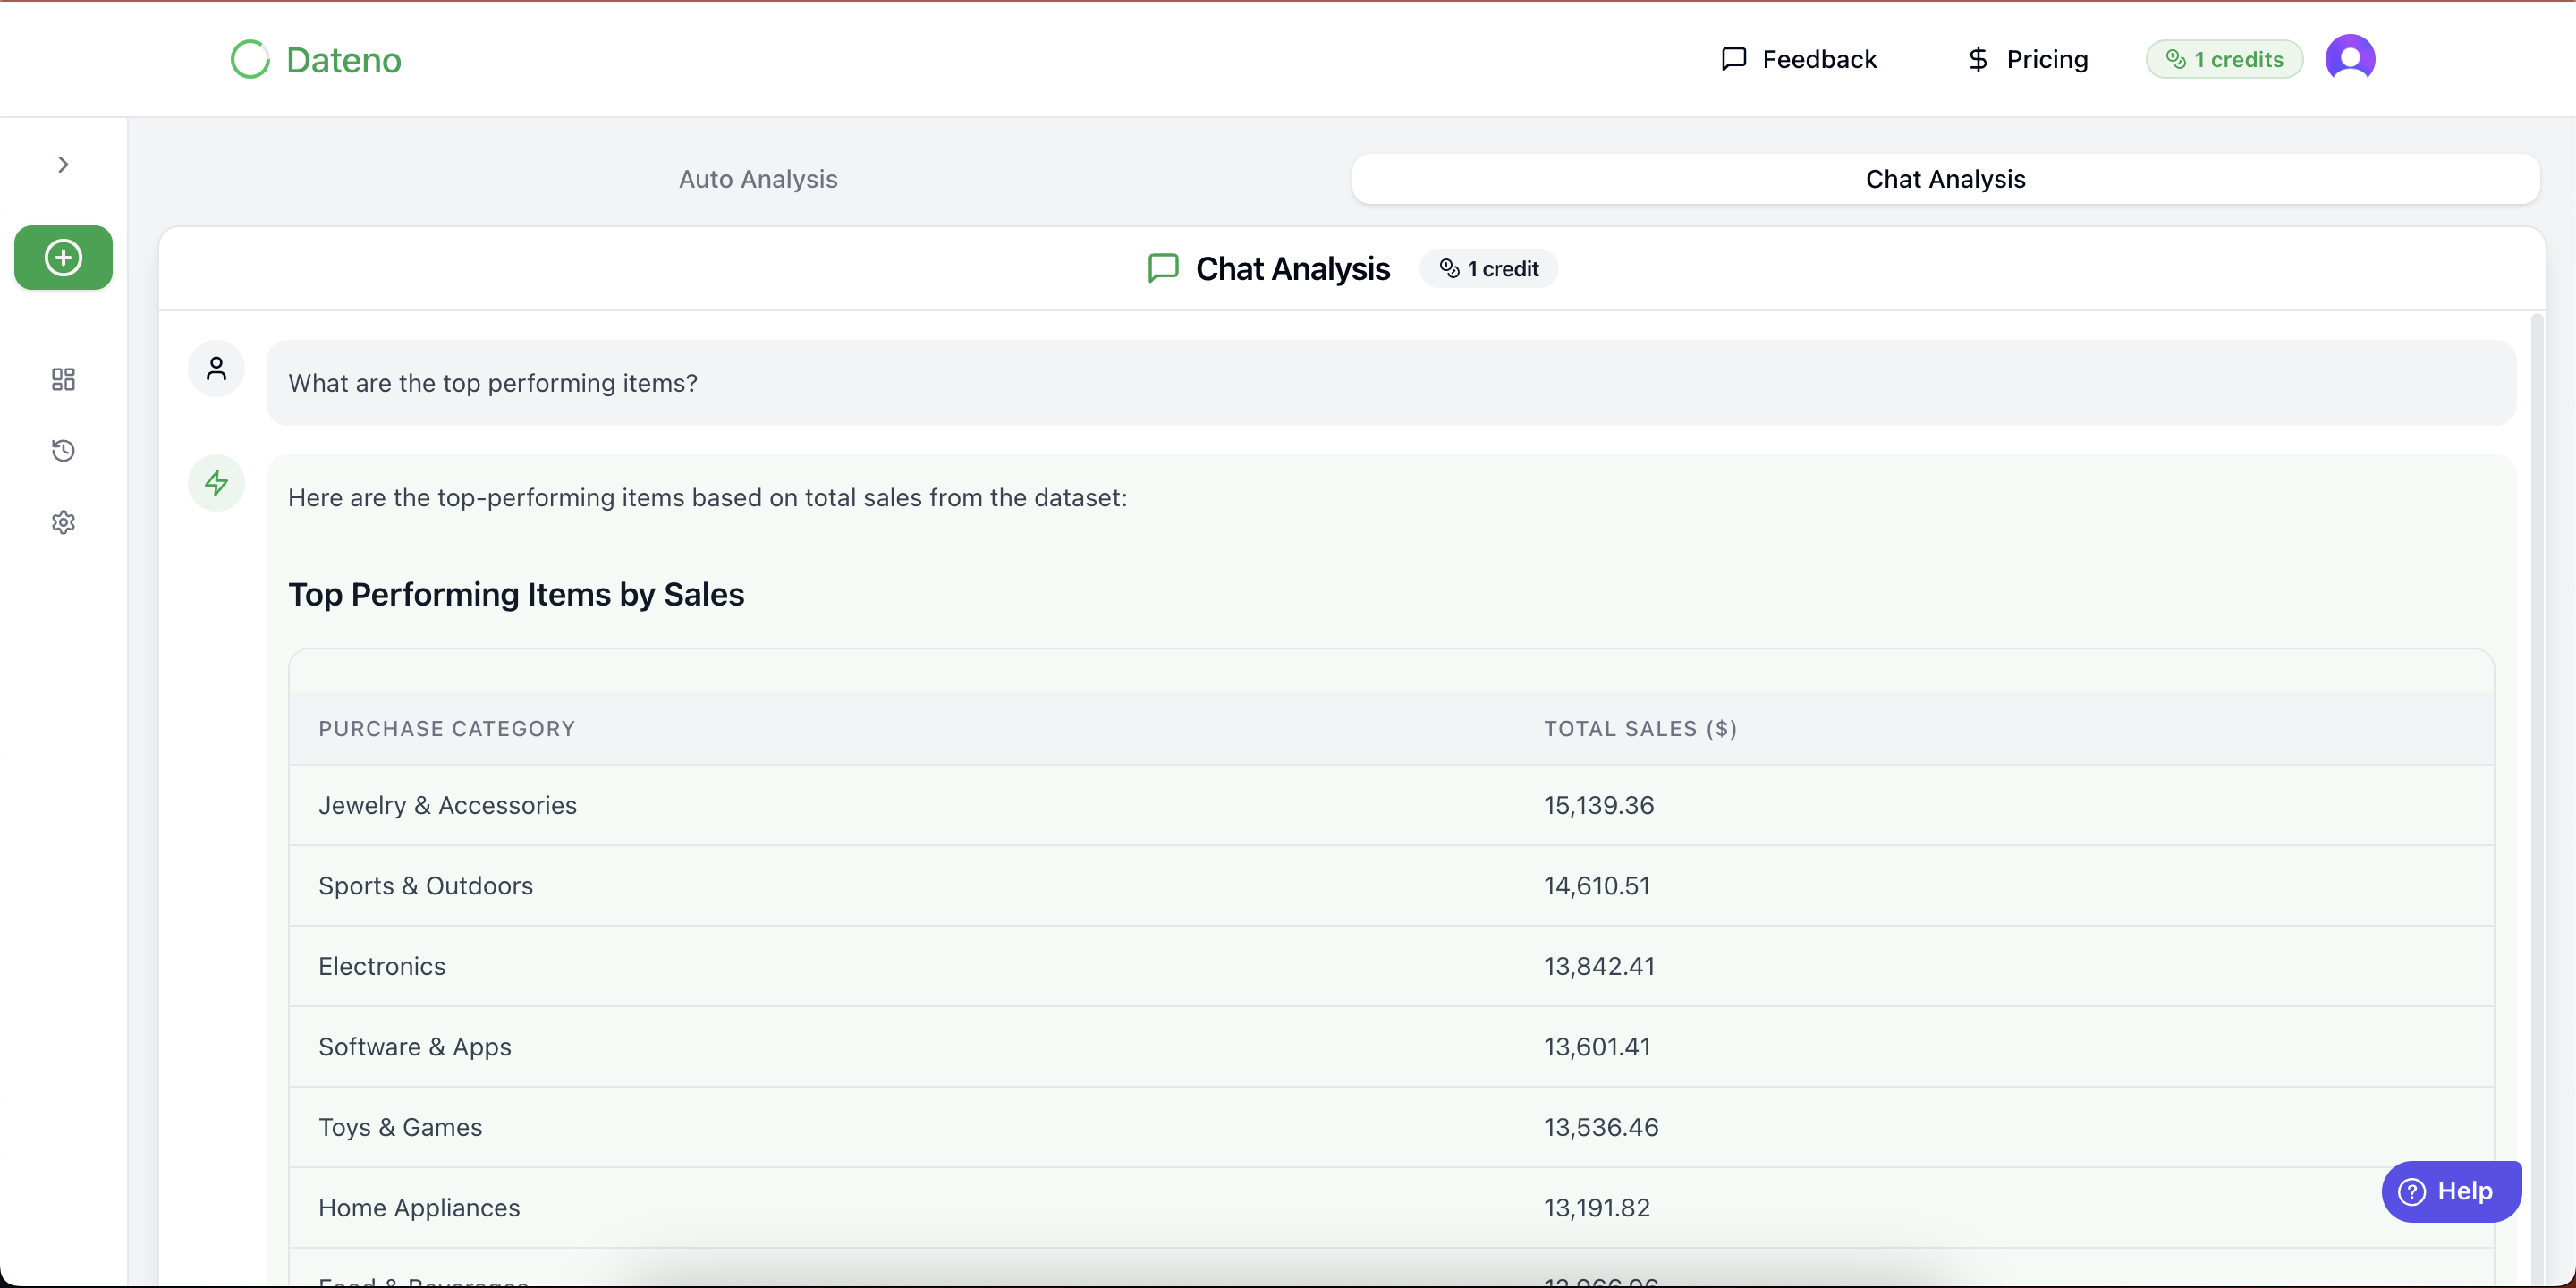Click the Dateno logo
Screen dimensions: 2576x1288
tap(316, 60)
